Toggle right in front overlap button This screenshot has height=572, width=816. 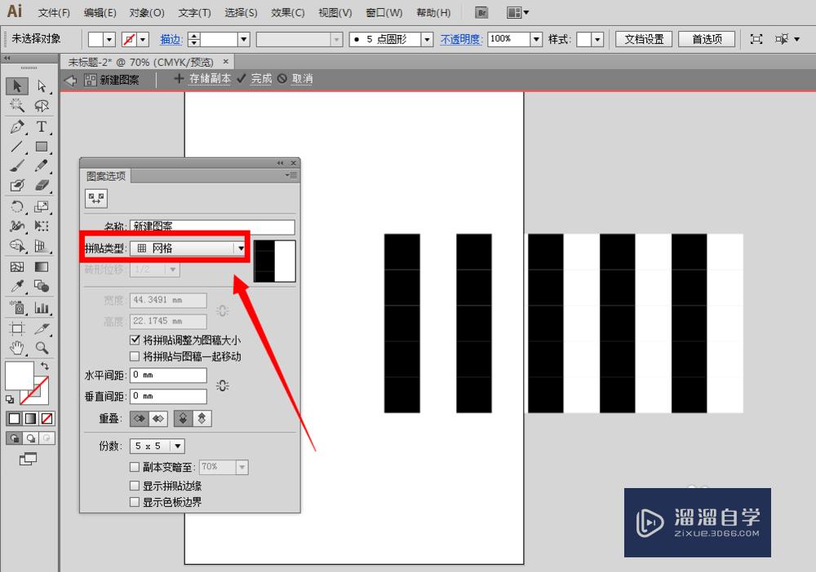click(158, 419)
